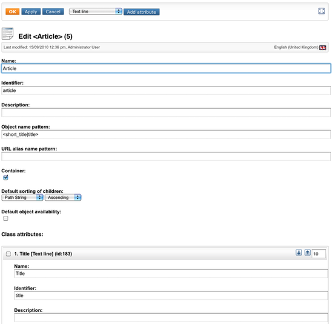Screen dimensions: 333x324
Task: Uncheck the Container checkbox
Action: [5, 178]
